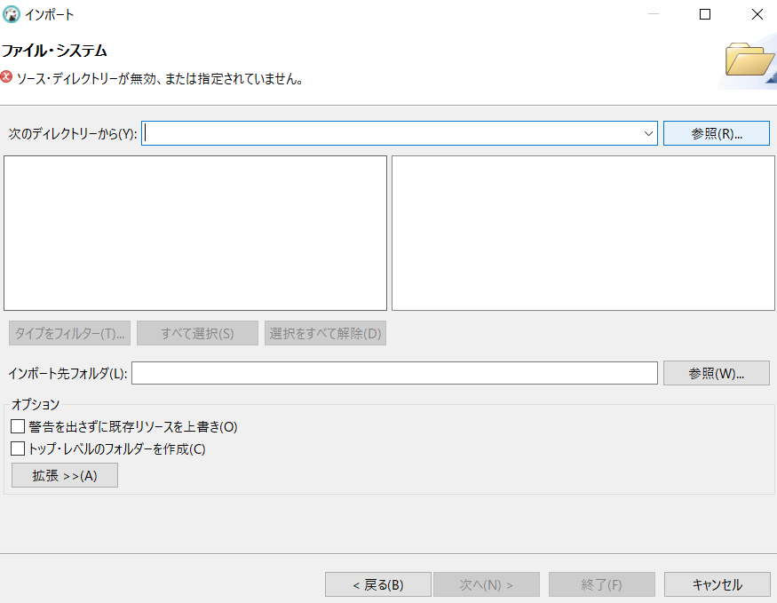Close the インポート dialog window
This screenshot has height=603, width=777.
pos(757,14)
